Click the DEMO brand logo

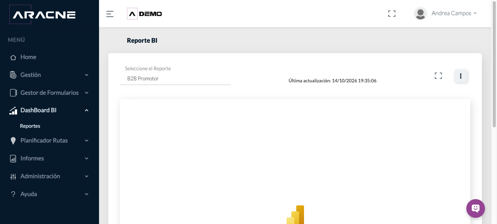[x=144, y=14]
